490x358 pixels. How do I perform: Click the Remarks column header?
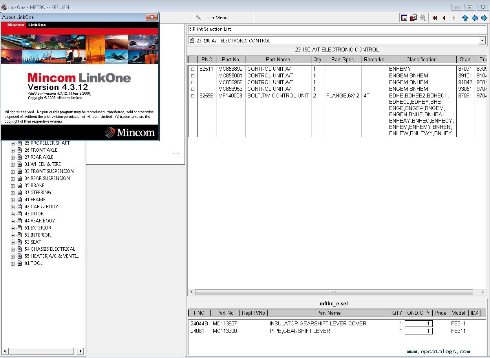[374, 60]
